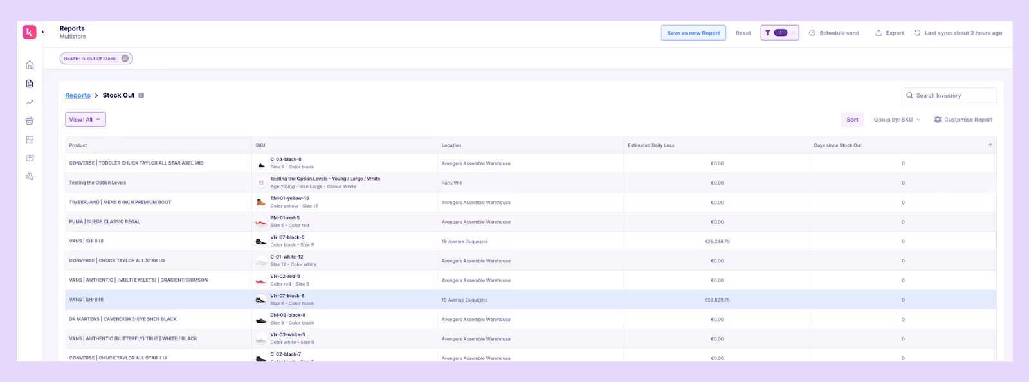This screenshot has width=1029, height=382.
Task: Open the View: All dropdown
Action: 85,120
